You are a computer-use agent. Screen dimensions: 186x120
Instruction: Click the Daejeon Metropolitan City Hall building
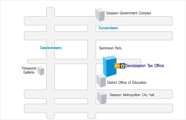click(x=102, y=98)
